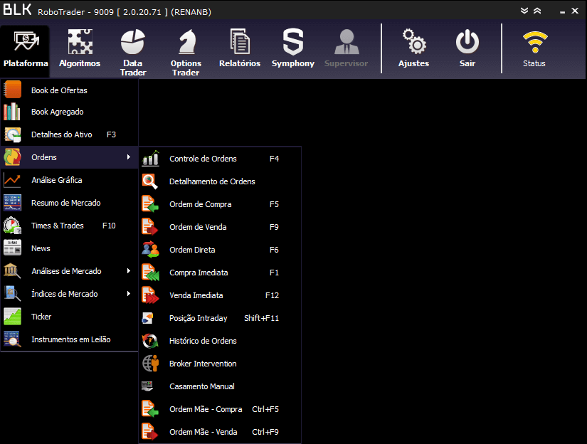This screenshot has width=587, height=444.
Task: Open Times & Trades from menu
Action: pos(57,226)
